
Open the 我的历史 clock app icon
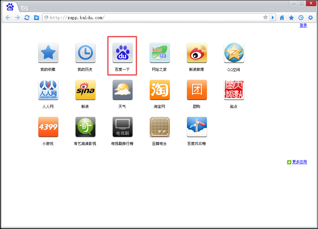point(85,53)
